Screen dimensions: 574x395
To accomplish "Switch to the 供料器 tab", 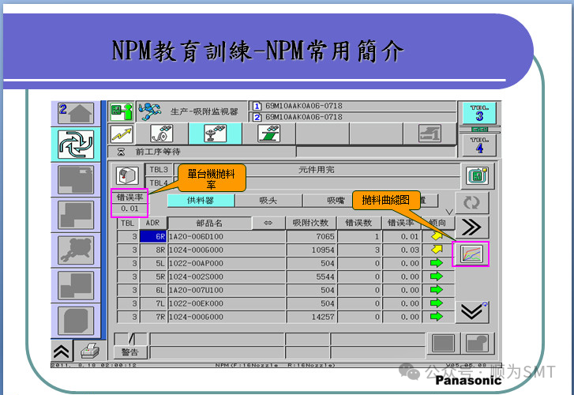I will tap(200, 201).
